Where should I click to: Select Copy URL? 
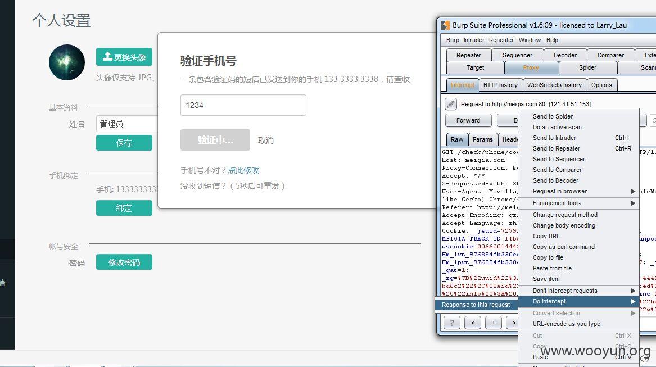coord(578,236)
